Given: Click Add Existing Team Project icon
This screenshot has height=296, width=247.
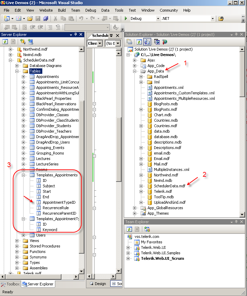Looking at the screenshot, I should pyautogui.click(x=147, y=229).
